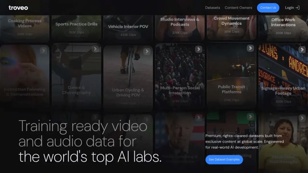
Task: Click the Contact Us button
Action: (x=268, y=8)
